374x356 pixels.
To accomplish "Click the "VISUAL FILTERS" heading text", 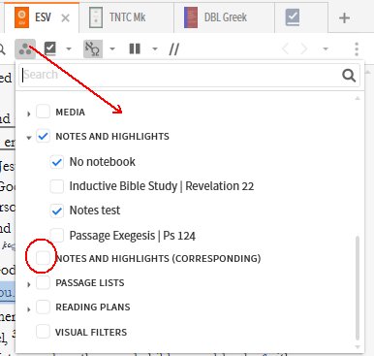I will point(91,332).
